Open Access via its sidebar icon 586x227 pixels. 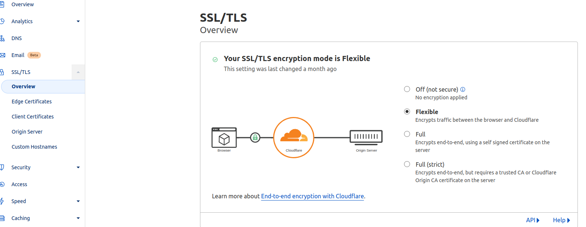(x=3, y=184)
